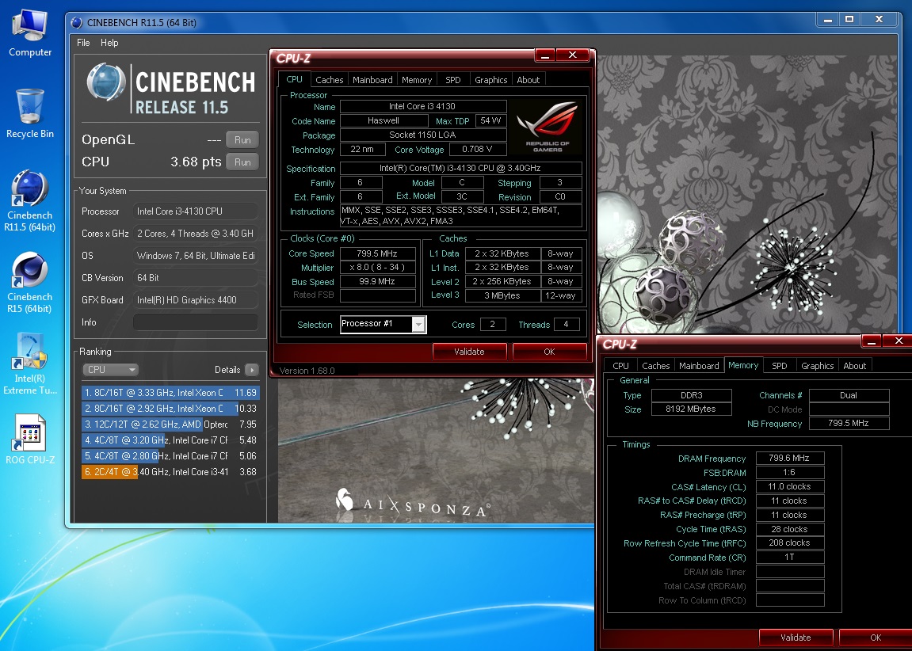Select Cinebench R11.5 (64bit) desktop shortcut
Viewport: 912px width, 651px height.
tap(29, 201)
